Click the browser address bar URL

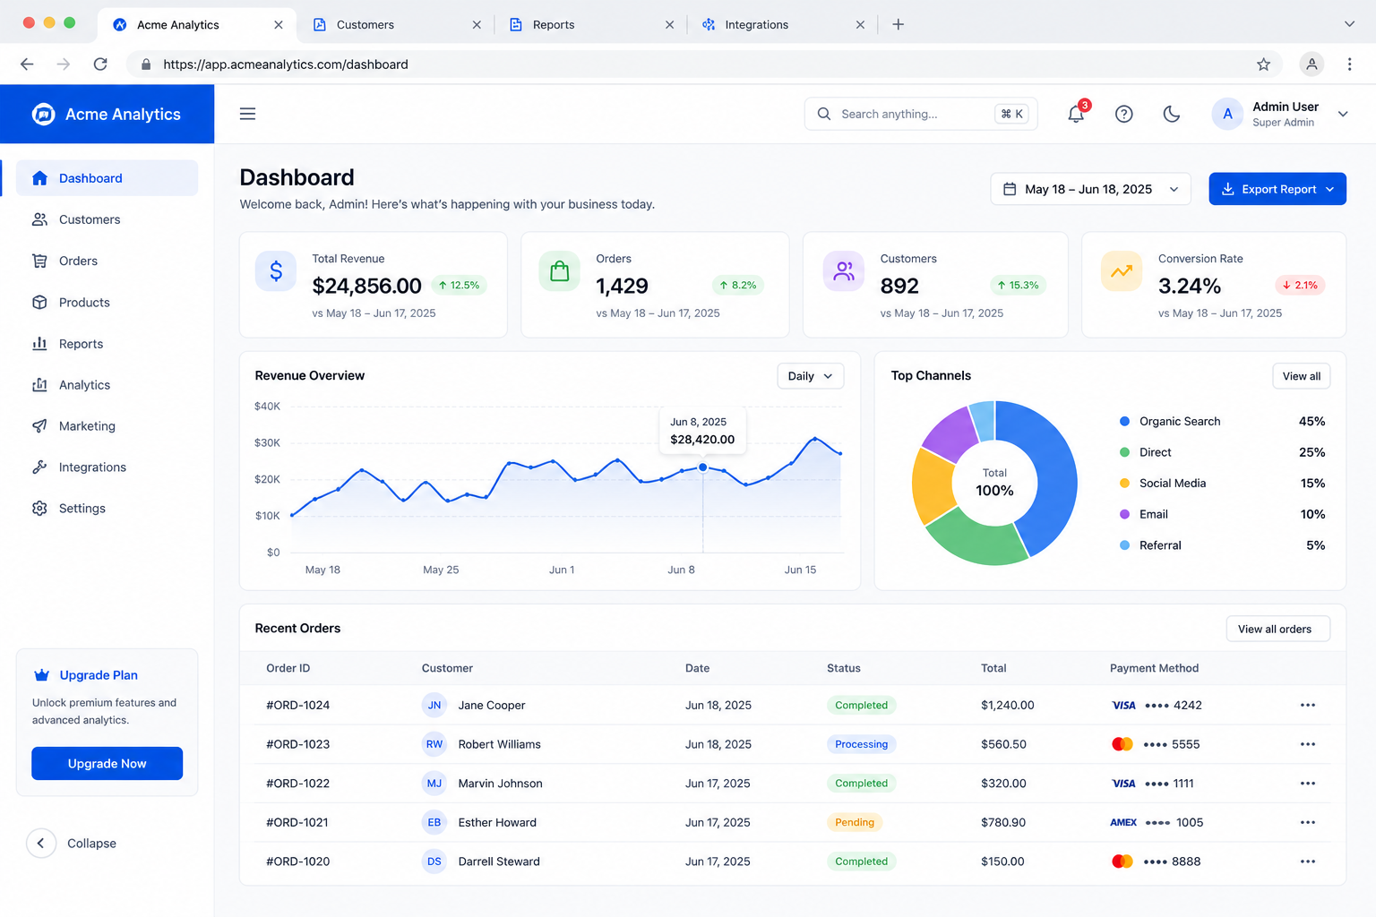click(x=286, y=64)
